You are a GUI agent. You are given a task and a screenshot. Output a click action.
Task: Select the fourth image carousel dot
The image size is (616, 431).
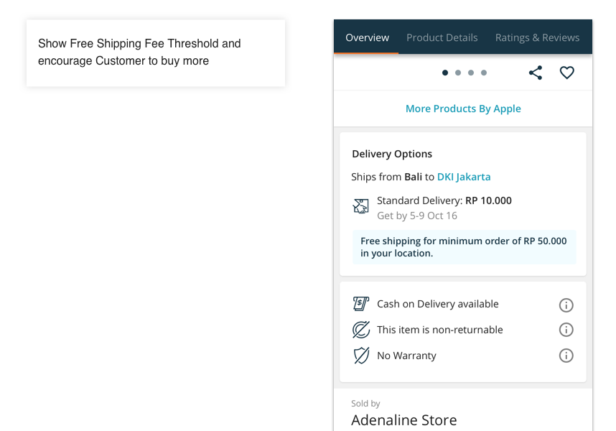484,73
